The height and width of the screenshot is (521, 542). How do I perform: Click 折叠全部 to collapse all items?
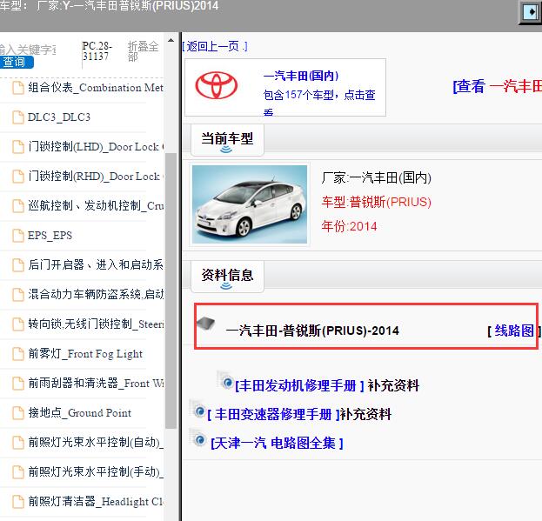coord(143,50)
